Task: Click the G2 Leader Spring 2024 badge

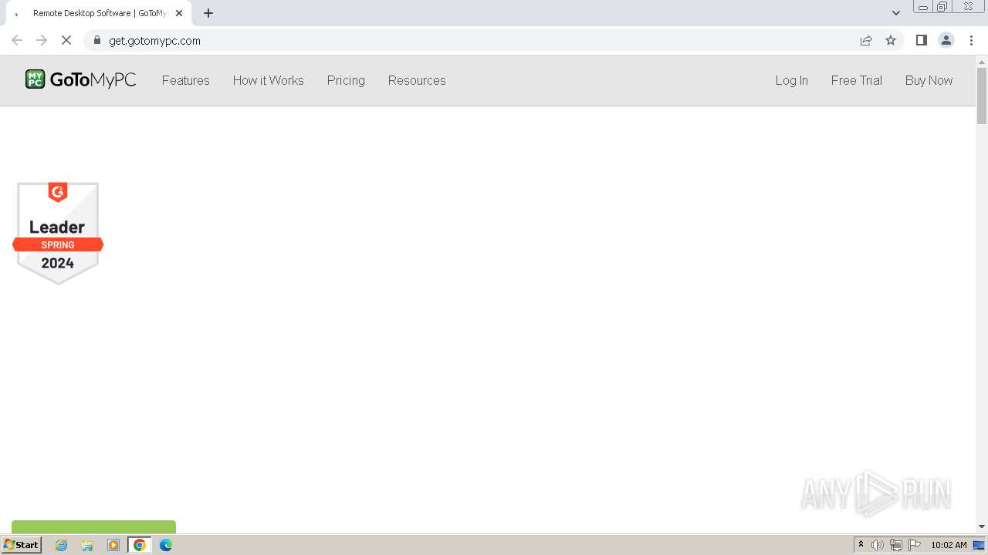Action: point(58,233)
